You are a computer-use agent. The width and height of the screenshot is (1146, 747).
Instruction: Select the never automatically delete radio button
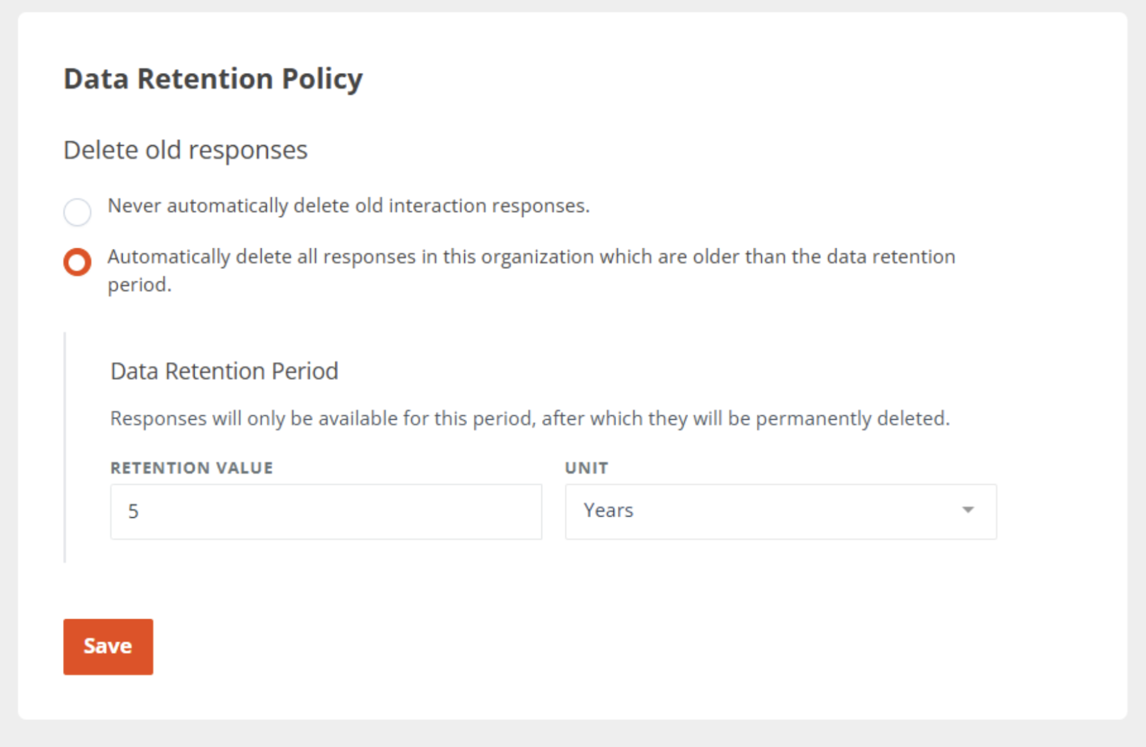(77, 212)
